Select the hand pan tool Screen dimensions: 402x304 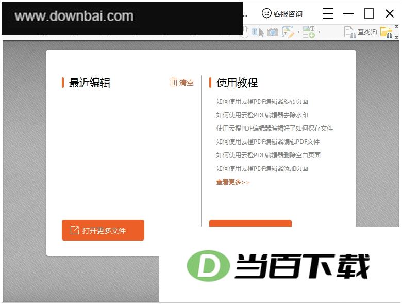click(246, 32)
